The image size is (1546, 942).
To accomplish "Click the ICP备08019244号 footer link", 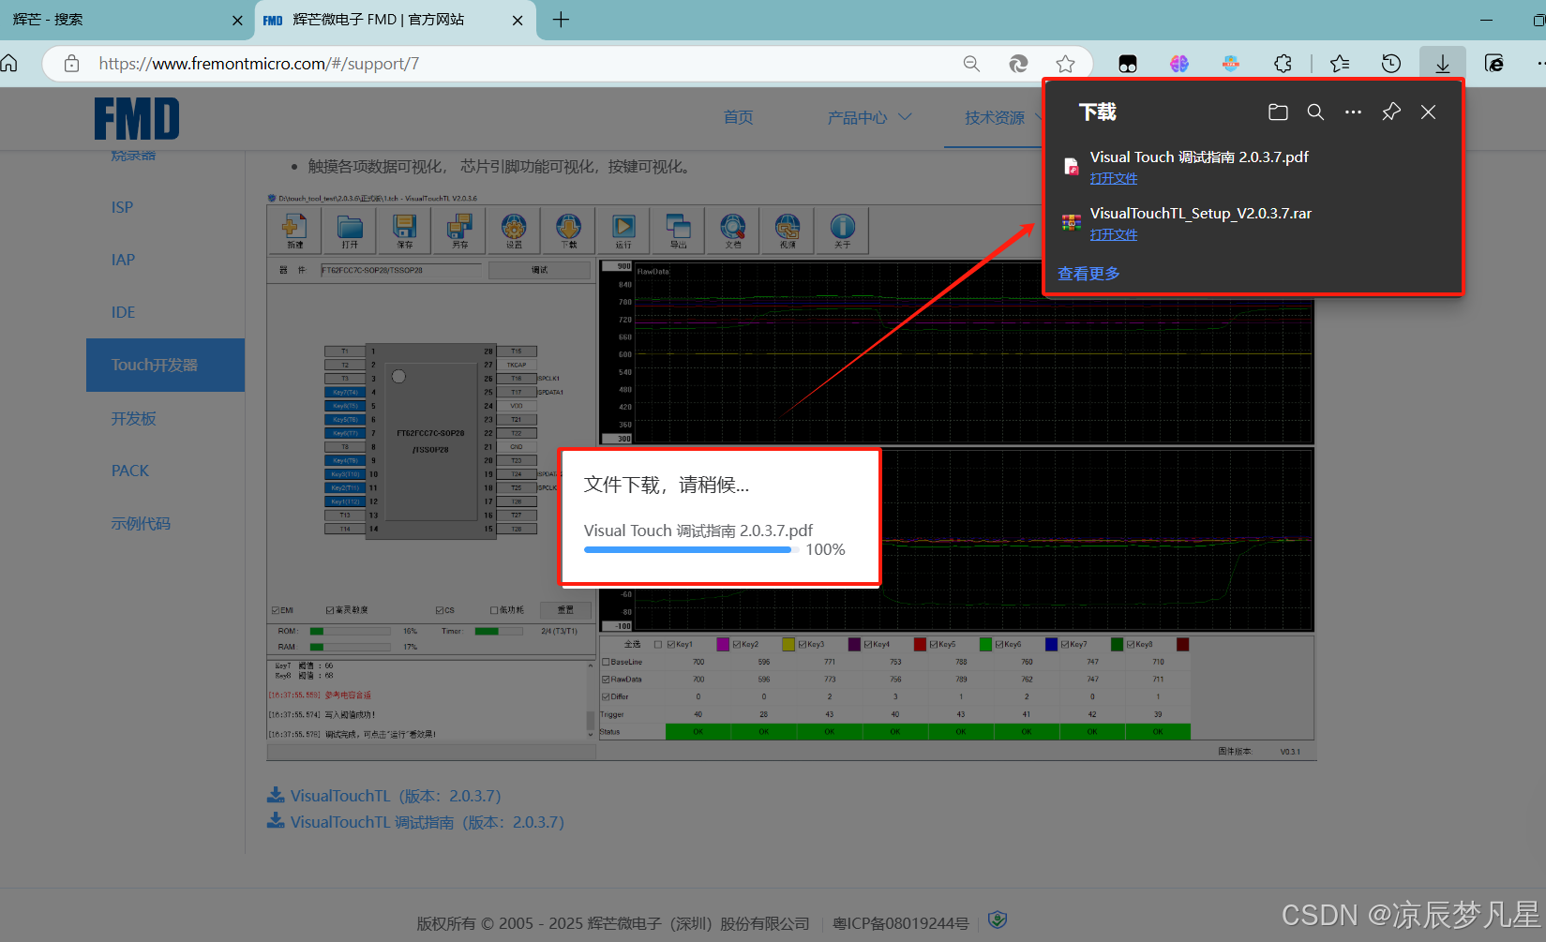I will [901, 923].
